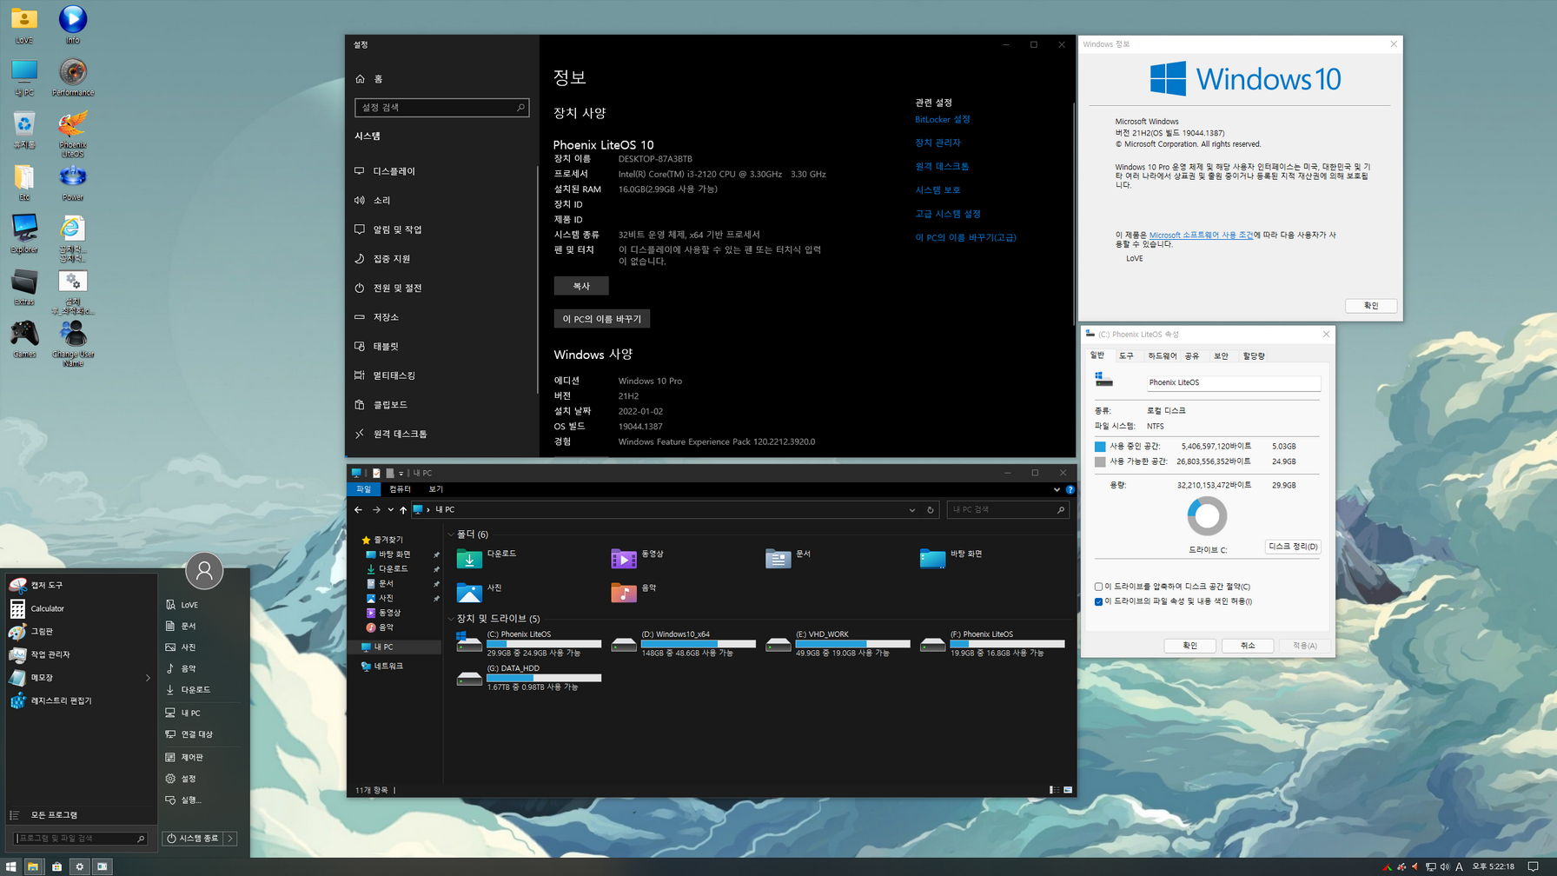Toggle the file indexing checkbox in drive properties
Screen dimensions: 1557x876
[x=1098, y=601]
